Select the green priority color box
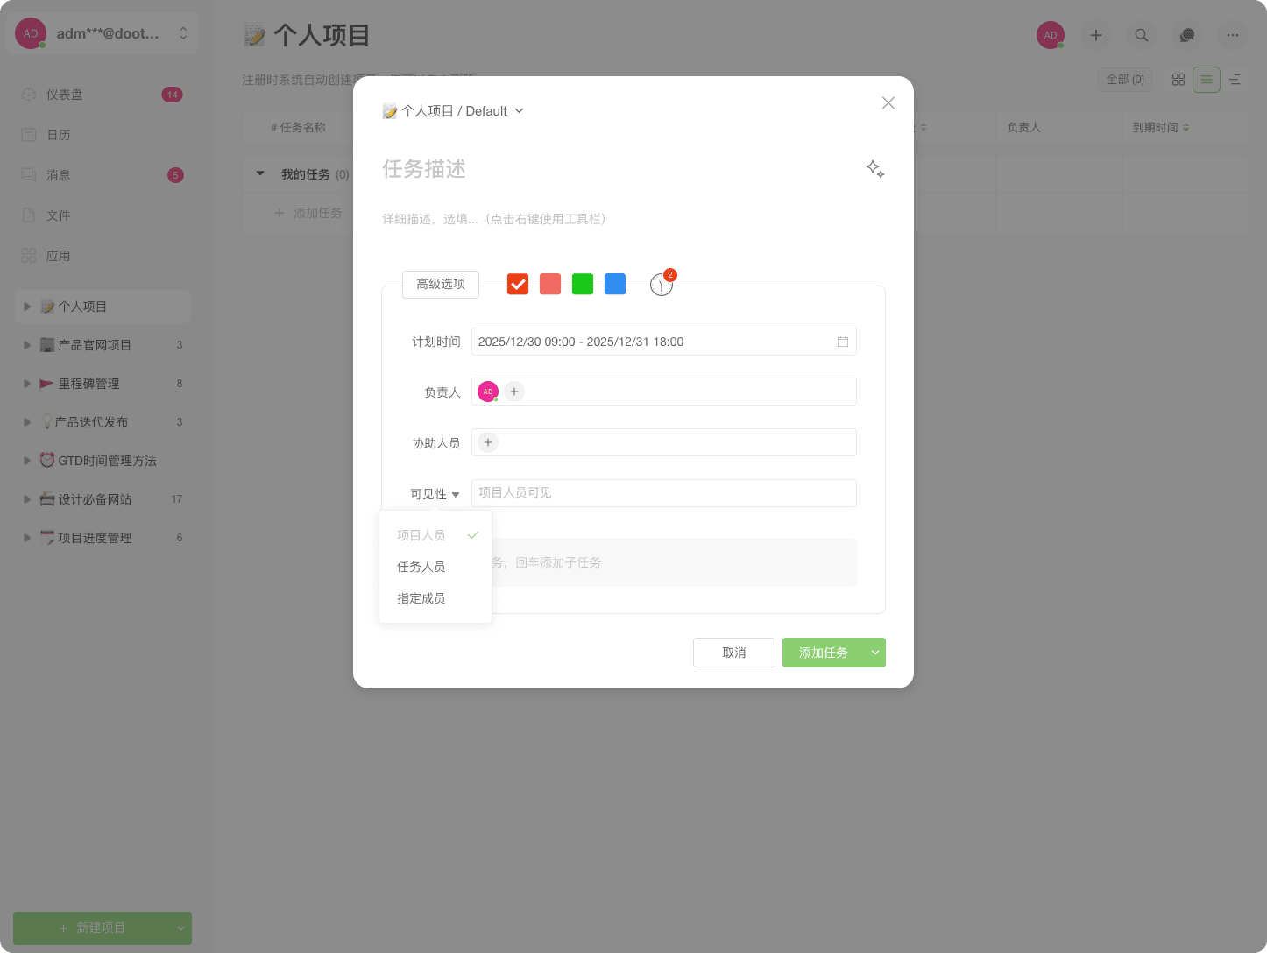 tap(583, 284)
